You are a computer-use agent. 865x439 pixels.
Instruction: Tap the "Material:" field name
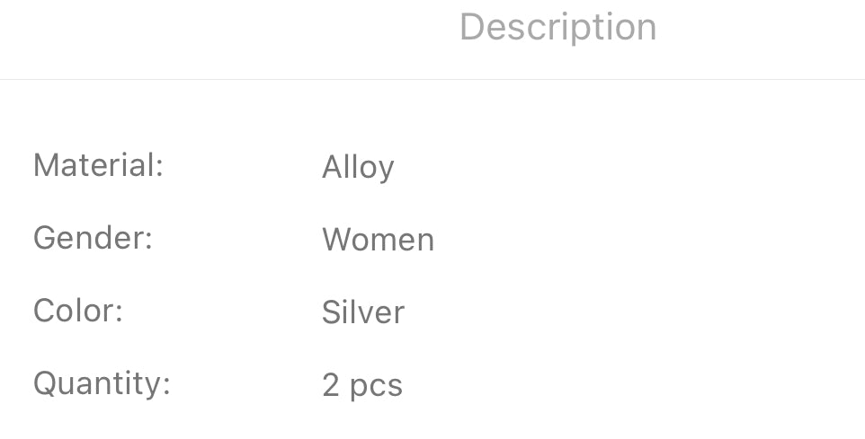[98, 165]
